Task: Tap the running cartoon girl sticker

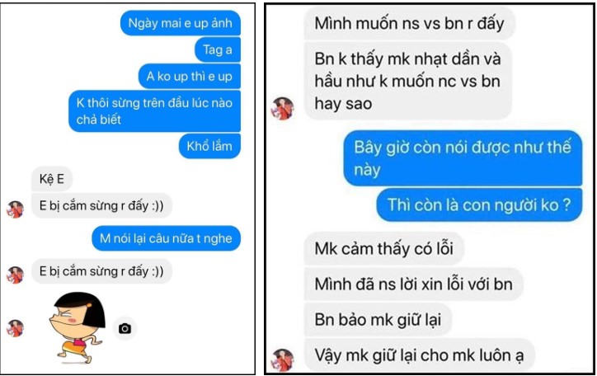Action: click(x=78, y=328)
